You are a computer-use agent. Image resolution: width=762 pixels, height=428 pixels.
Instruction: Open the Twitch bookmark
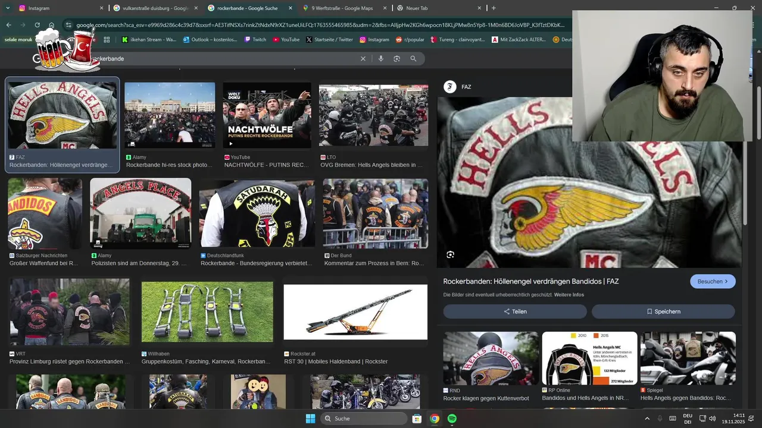pyautogui.click(x=255, y=40)
